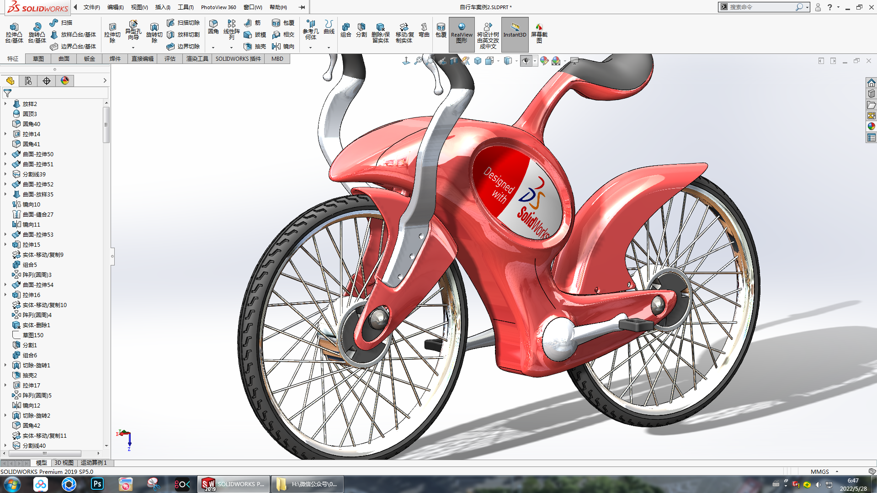The image size is (877, 493).
Task: Open the 曲线 curves dropdown arrow
Action: click(329, 48)
